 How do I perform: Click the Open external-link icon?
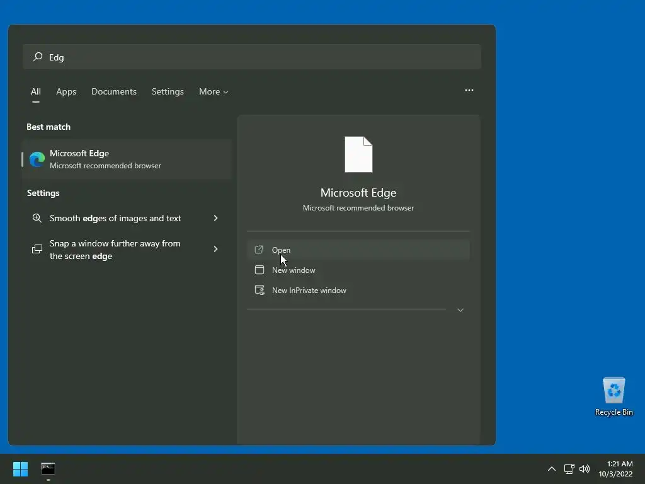259,250
